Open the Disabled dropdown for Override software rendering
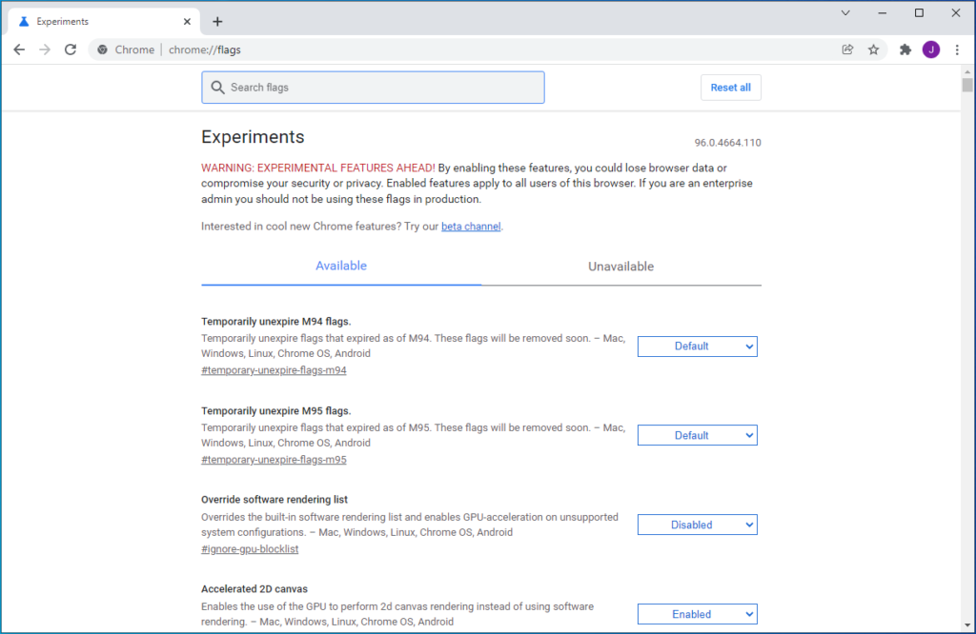This screenshot has height=634, width=976. pos(697,524)
